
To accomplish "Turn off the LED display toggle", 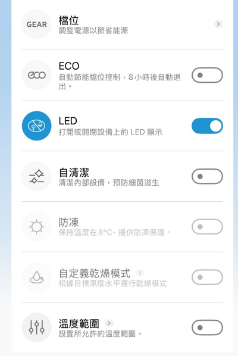I will point(207,126).
